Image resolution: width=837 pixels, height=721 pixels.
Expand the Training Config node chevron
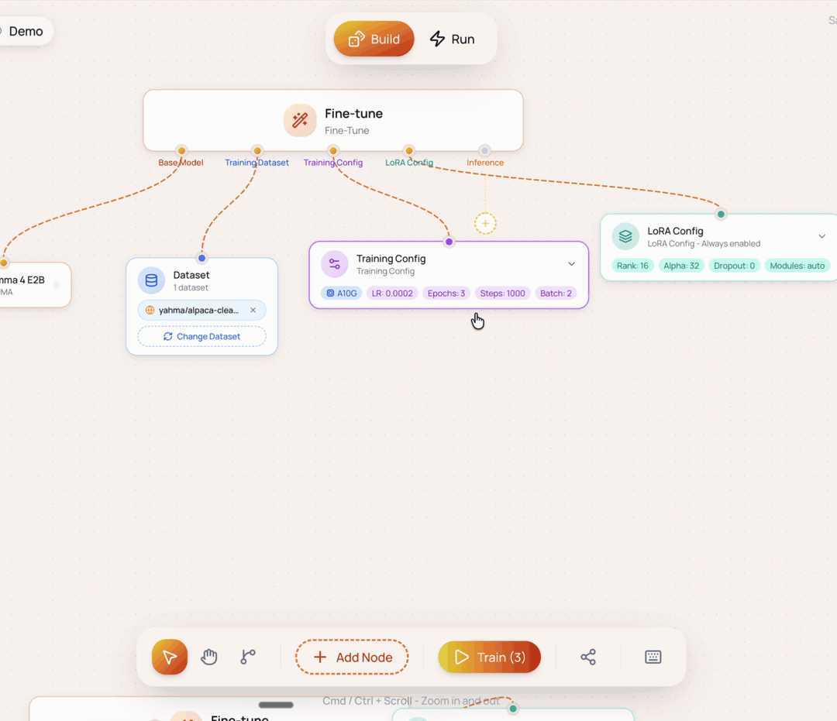[x=571, y=264]
